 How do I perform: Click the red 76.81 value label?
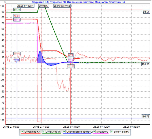point(17,16)
